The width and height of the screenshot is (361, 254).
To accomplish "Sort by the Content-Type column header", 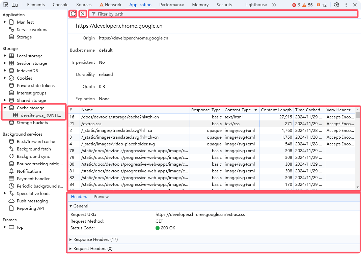I will coord(238,110).
